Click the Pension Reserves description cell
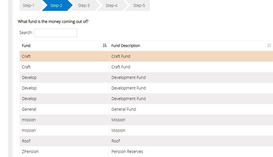273x157 pixels. tap(191, 152)
